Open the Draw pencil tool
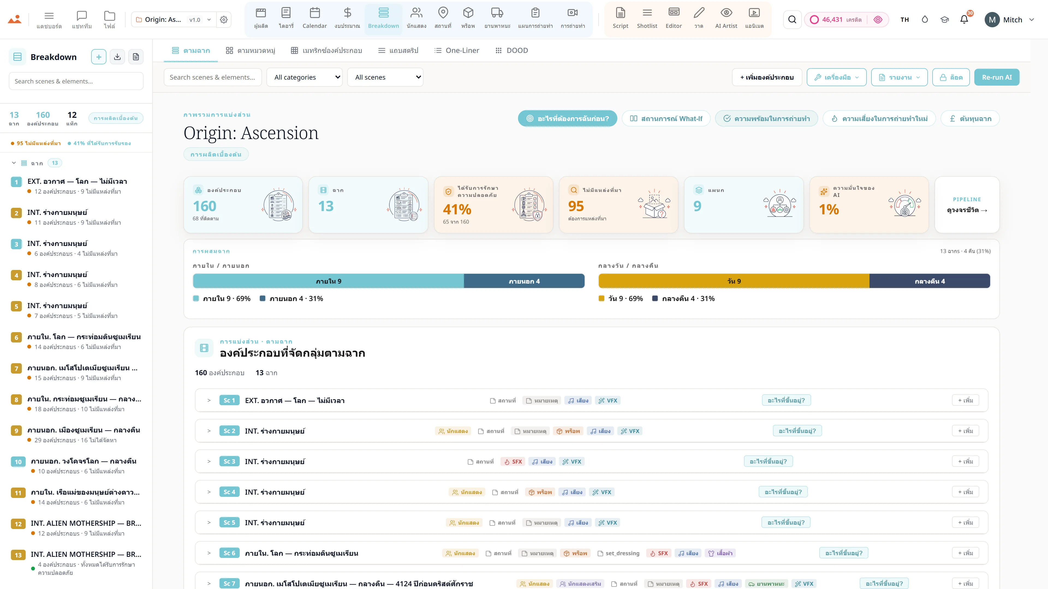This screenshot has height=589, width=1048. coord(699,18)
